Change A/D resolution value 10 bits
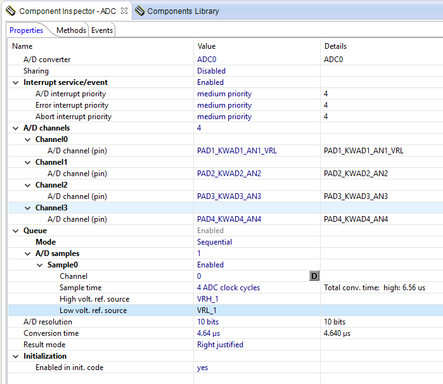Screen dimensions: 443x384 [x=208, y=321]
